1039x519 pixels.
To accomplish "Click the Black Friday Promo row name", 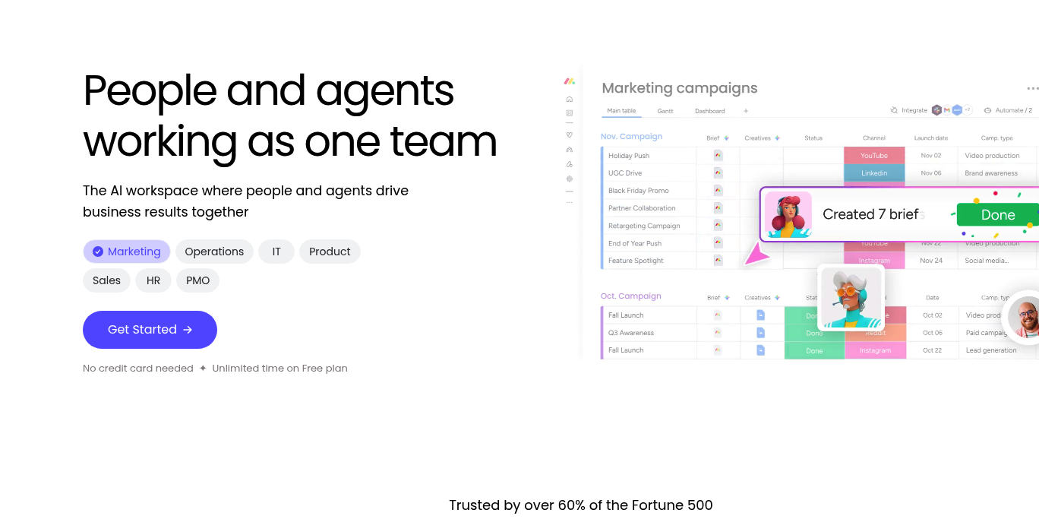I will click(638, 191).
